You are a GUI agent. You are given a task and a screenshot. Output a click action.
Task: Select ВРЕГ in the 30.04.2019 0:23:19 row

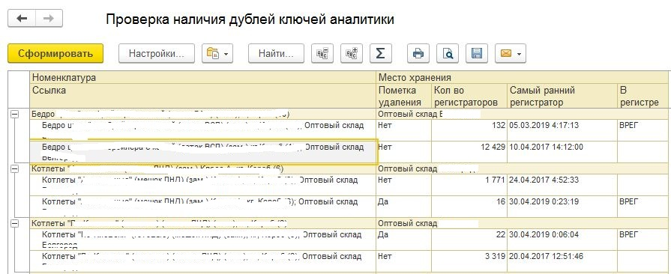642,207
